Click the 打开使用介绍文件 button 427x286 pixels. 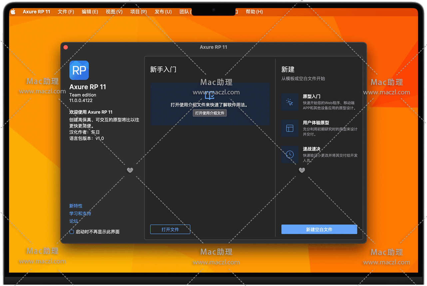[x=210, y=113]
